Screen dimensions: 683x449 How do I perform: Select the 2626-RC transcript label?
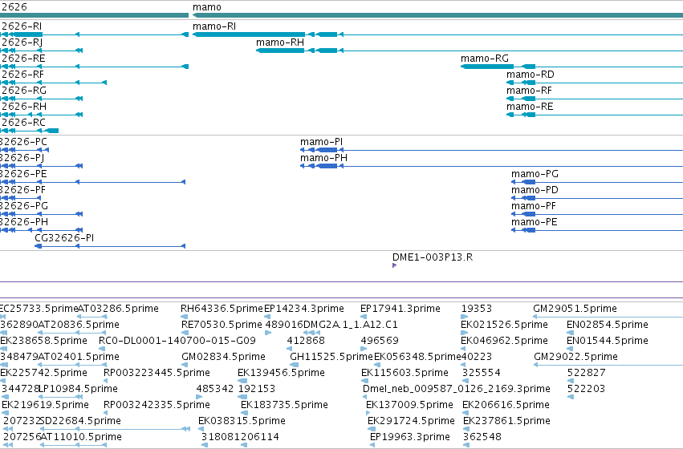coord(23,123)
